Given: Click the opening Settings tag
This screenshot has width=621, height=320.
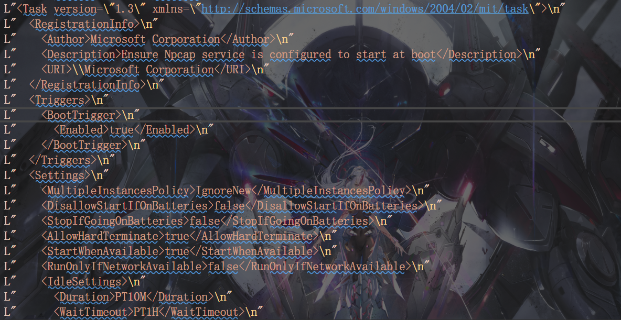Looking at the screenshot, I should coord(60,175).
